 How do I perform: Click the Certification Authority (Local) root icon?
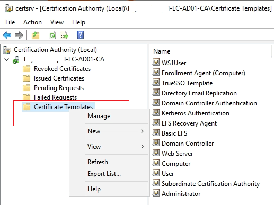tap(7, 50)
